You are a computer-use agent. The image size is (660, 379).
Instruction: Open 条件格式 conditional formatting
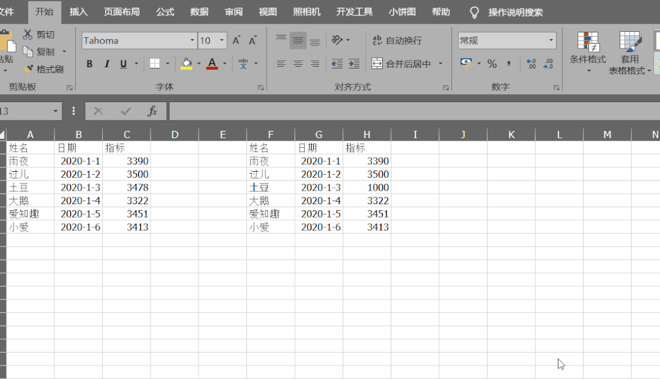[x=588, y=51]
